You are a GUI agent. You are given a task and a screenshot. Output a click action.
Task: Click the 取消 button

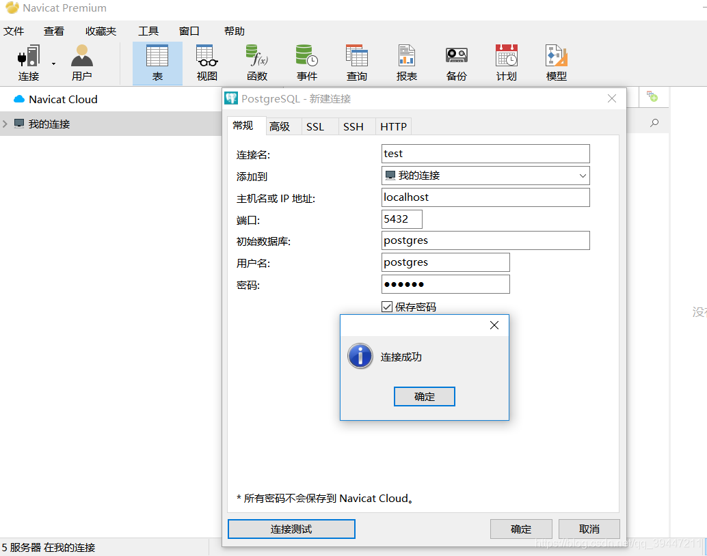pyautogui.click(x=589, y=529)
